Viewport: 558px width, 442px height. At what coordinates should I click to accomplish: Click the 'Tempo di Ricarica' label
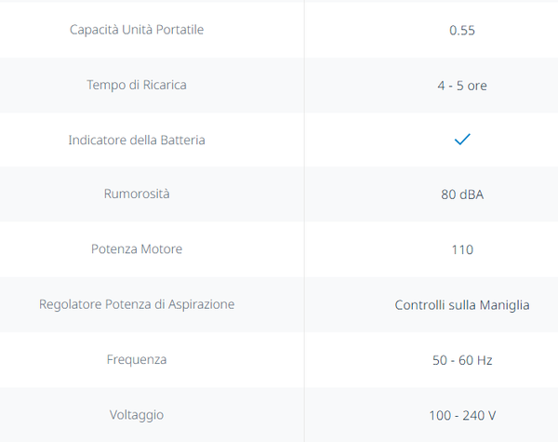pyautogui.click(x=137, y=85)
